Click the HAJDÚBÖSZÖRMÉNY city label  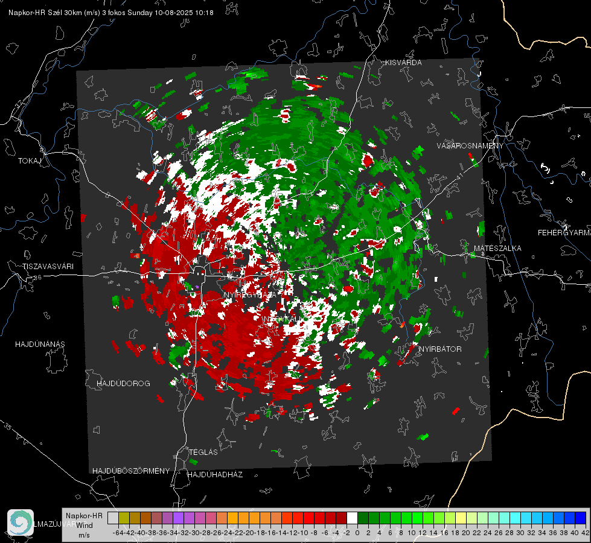click(x=131, y=471)
